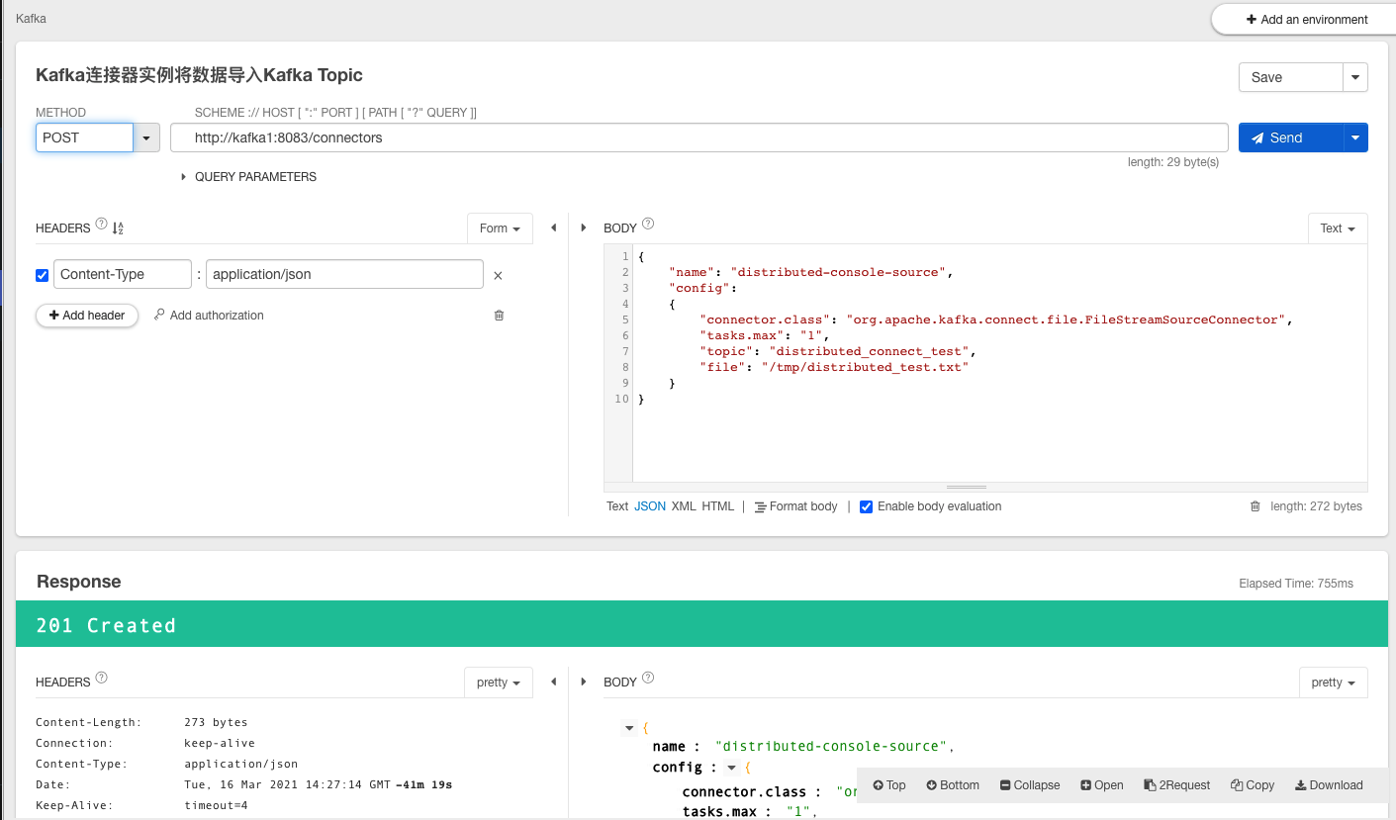This screenshot has width=1396, height=820.
Task: Click the Add header button
Action: [x=87, y=316]
